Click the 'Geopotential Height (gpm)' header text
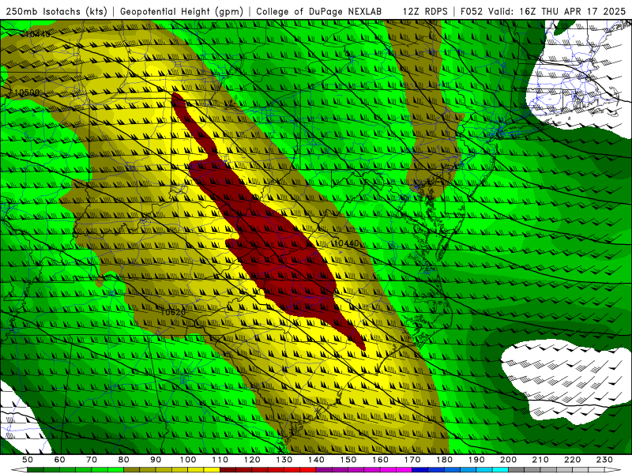The width and height of the screenshot is (632, 474). click(x=182, y=11)
